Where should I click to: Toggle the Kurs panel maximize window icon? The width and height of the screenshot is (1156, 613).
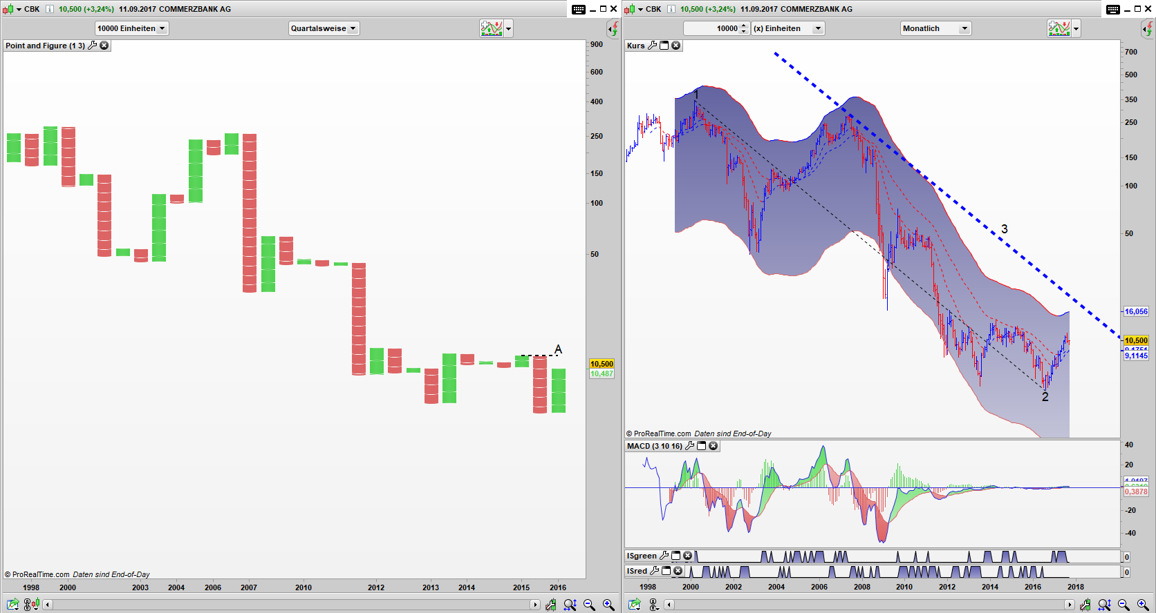664,46
